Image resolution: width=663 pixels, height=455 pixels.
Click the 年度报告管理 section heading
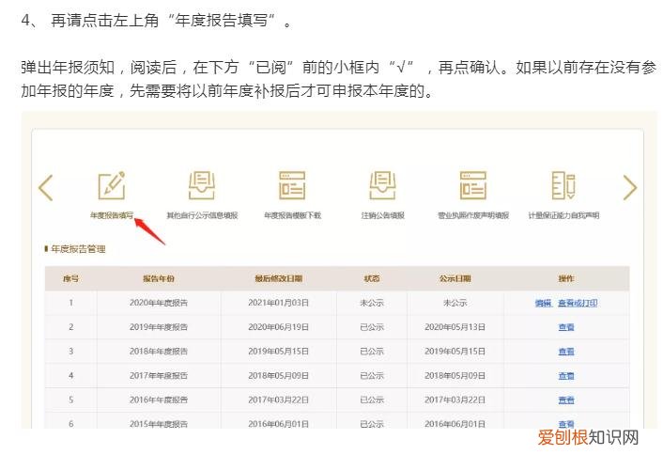[78, 249]
